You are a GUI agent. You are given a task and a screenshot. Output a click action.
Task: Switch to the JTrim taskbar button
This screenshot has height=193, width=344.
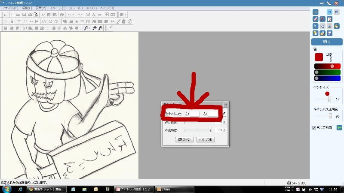pyautogui.click(x=175, y=189)
